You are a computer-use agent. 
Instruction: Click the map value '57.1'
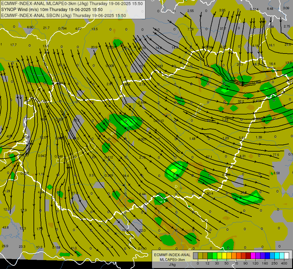point(209,157)
